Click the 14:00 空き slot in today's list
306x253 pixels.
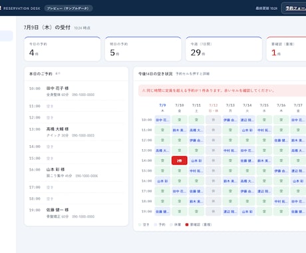point(76,146)
